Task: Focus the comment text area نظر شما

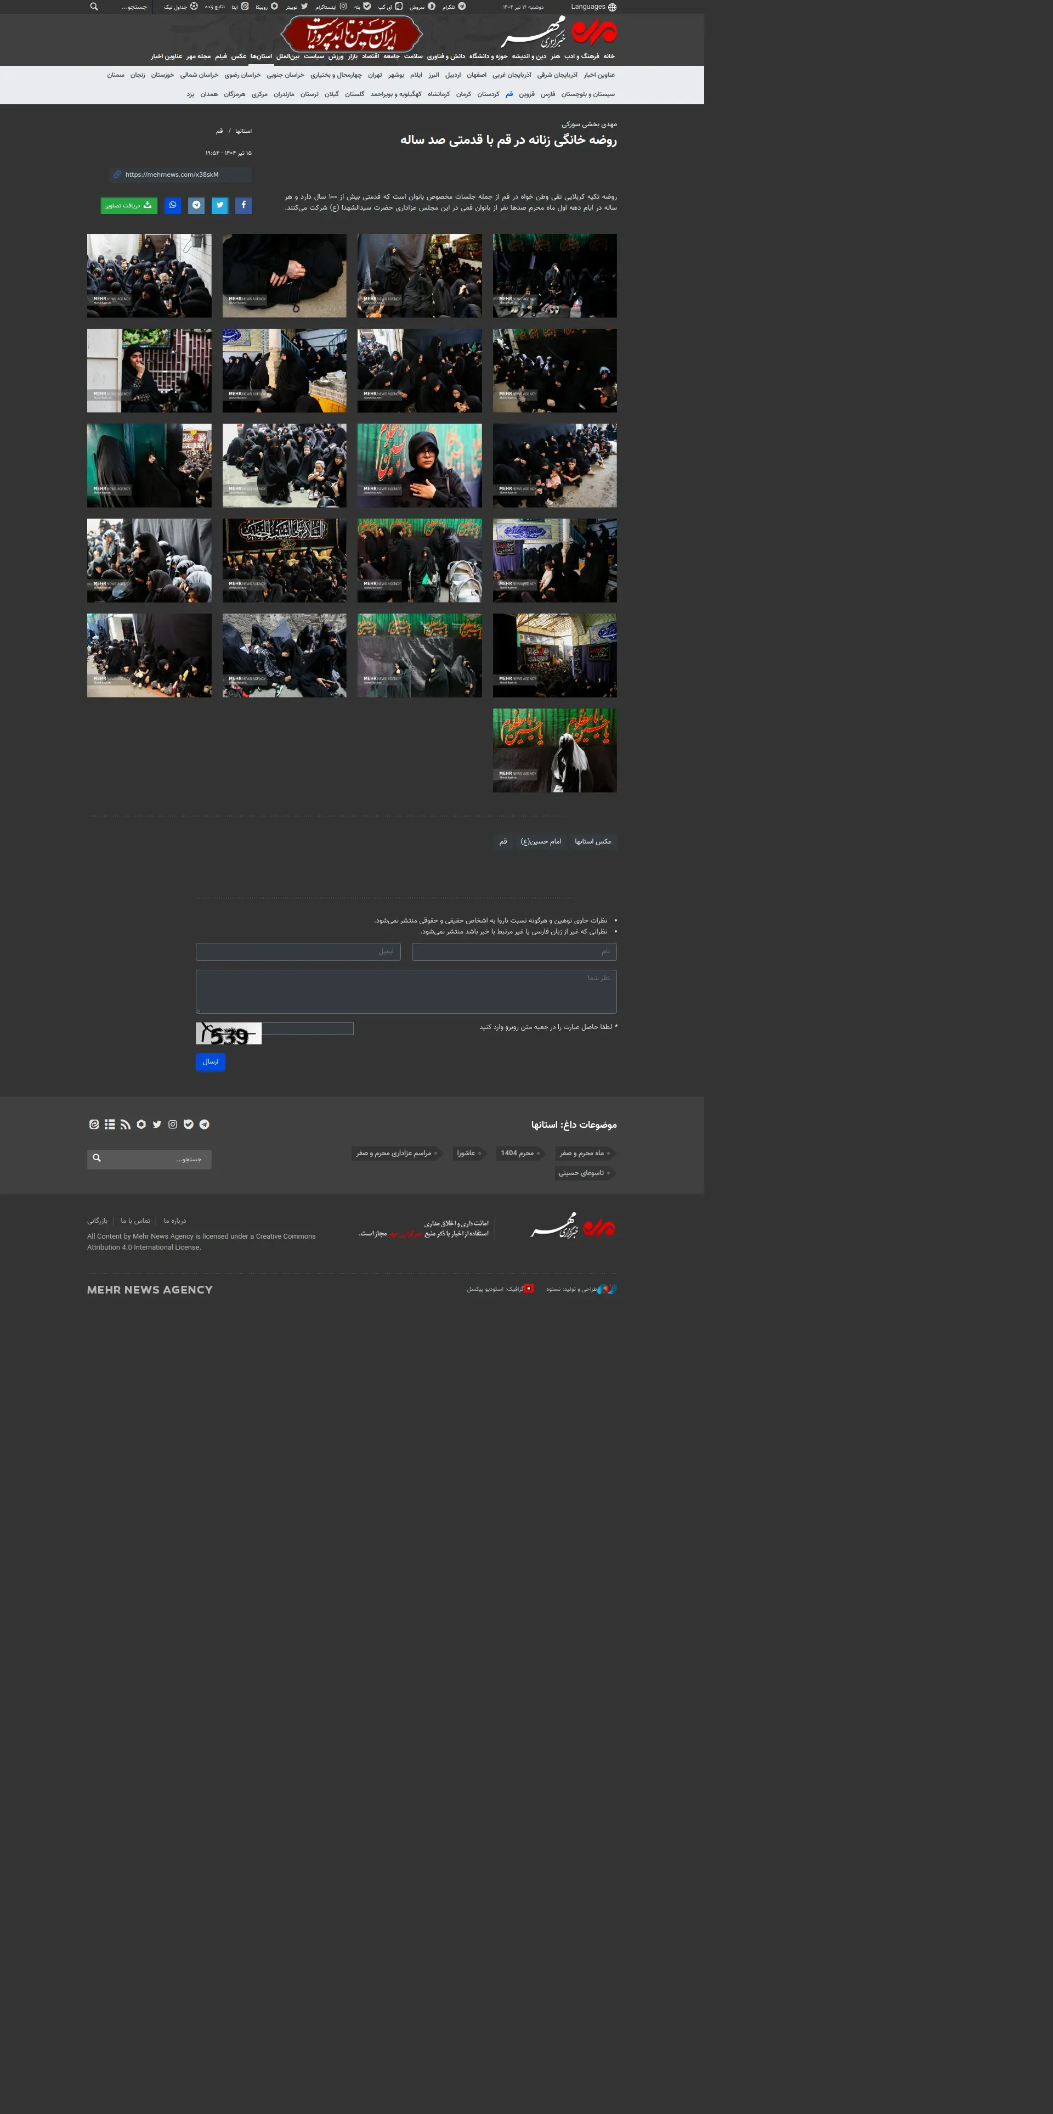Action: click(x=406, y=991)
